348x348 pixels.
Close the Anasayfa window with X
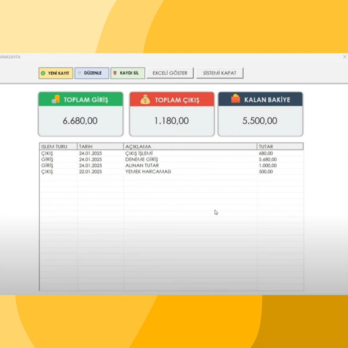344,57
